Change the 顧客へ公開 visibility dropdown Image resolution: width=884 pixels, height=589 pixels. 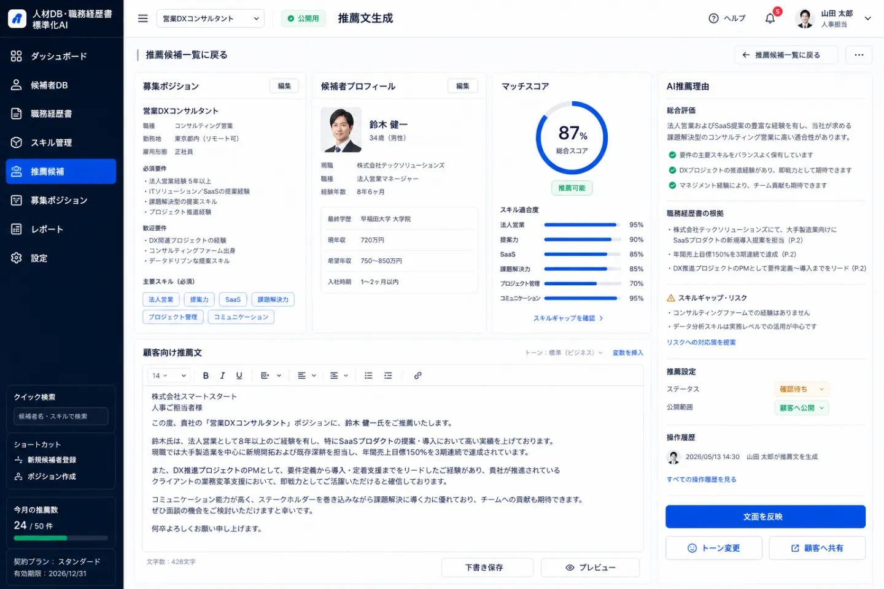pos(801,407)
